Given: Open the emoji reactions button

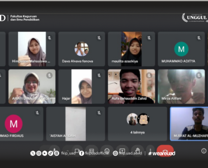Looking at the screenshot, I should [107, 151].
